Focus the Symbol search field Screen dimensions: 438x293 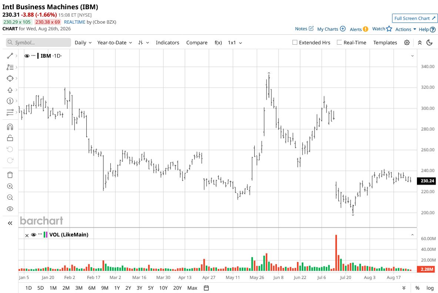39,42
